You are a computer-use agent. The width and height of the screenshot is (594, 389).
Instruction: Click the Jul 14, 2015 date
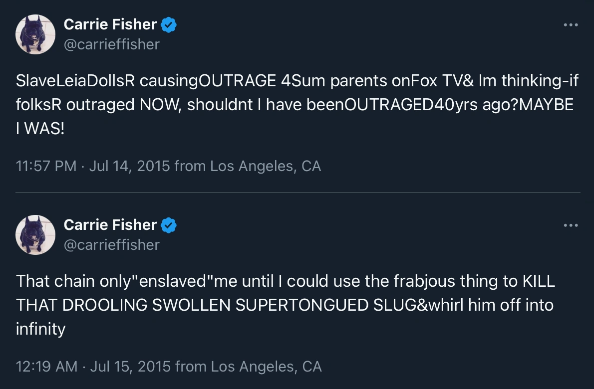(129, 166)
